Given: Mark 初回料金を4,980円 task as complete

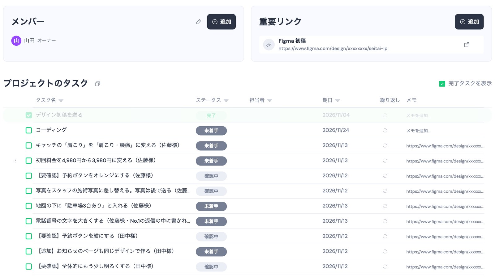Looking at the screenshot, I should click(29, 161).
